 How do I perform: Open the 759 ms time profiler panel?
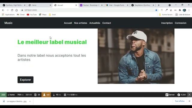(x=20, y=95)
